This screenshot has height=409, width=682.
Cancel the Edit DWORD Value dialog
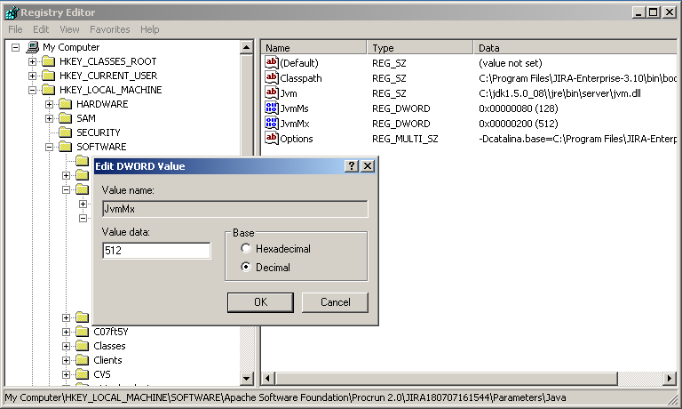pyautogui.click(x=335, y=302)
